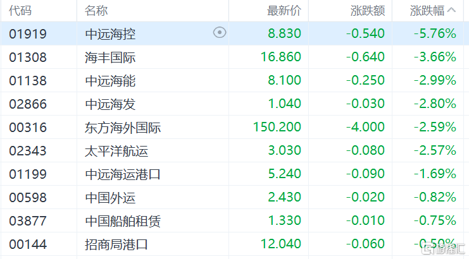Viewport: 469px width, 259px height.
Task: Open the 中远海能 stock name
Action: click(110, 81)
